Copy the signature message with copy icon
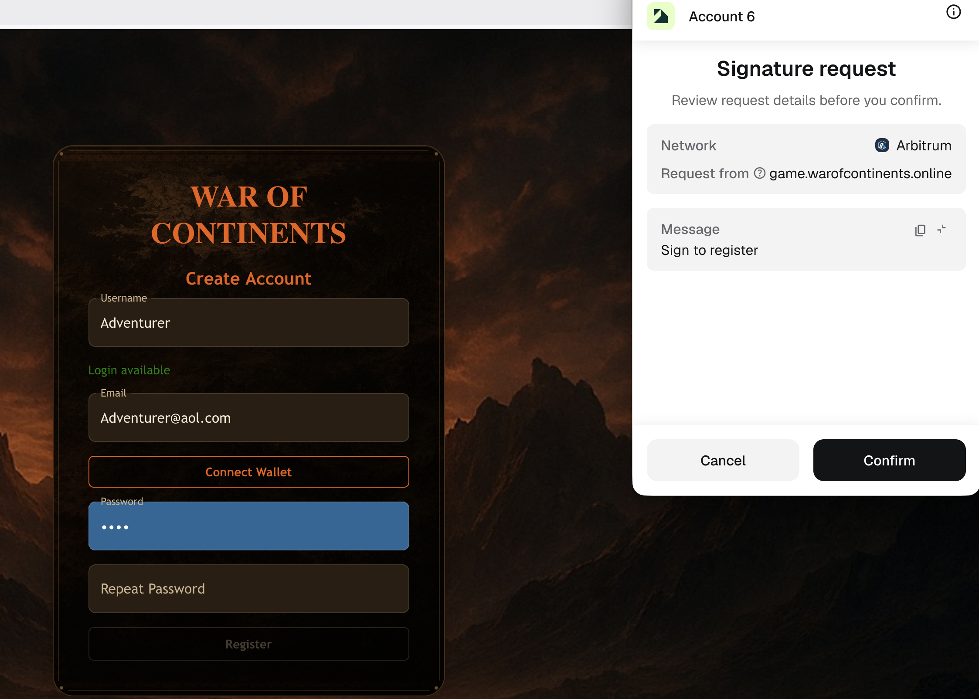979x699 pixels. click(x=920, y=230)
